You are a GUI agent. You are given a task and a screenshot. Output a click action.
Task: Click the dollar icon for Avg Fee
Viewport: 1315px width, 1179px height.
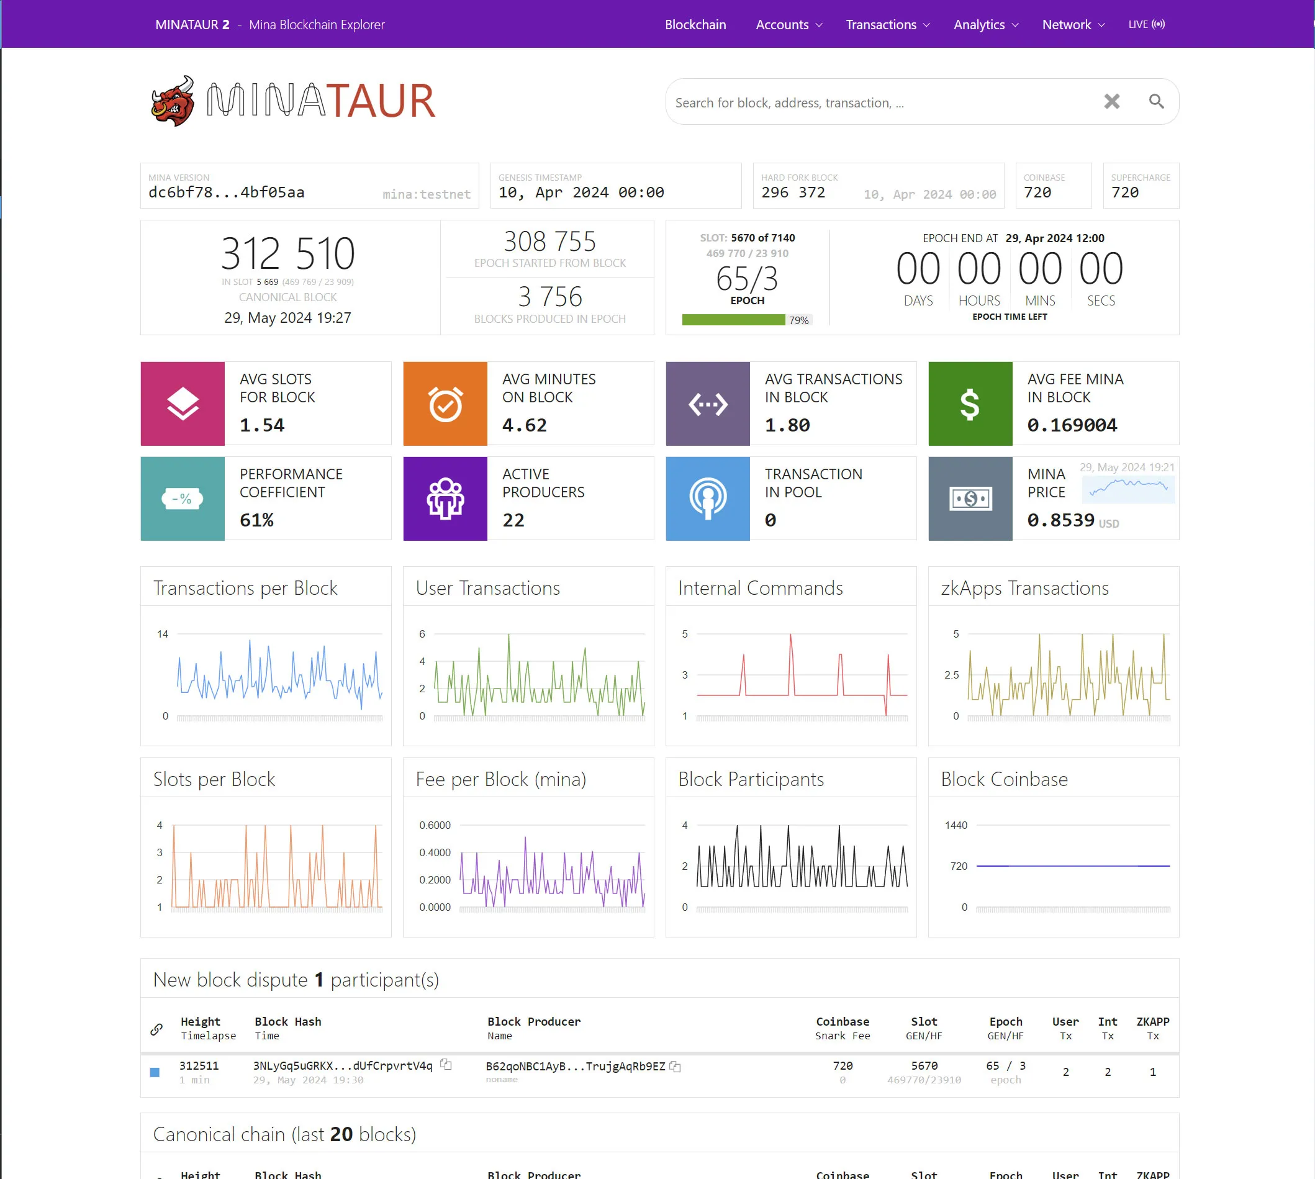[970, 403]
